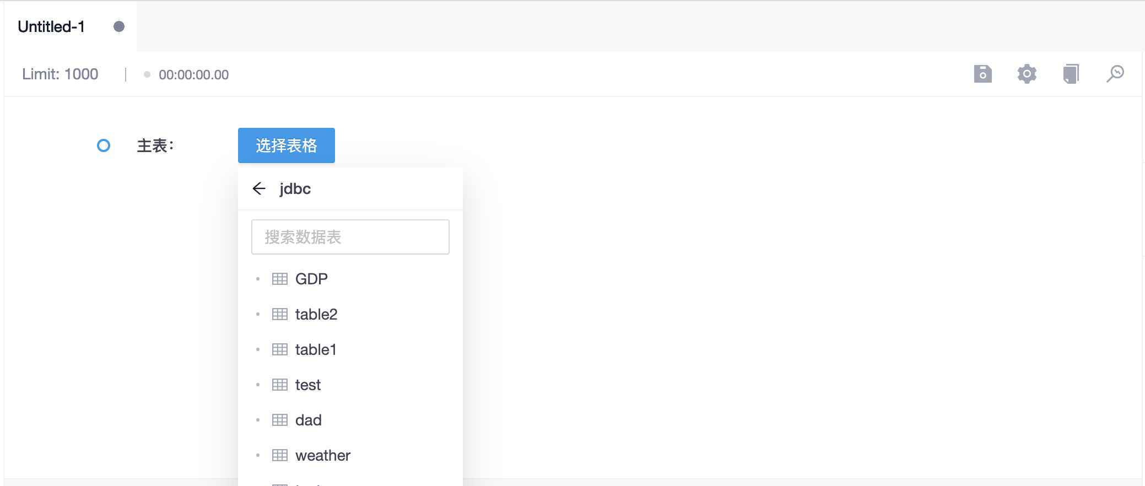Viewport: 1145px width, 486px height.
Task: Open settings via the gear icon
Action: [1027, 74]
